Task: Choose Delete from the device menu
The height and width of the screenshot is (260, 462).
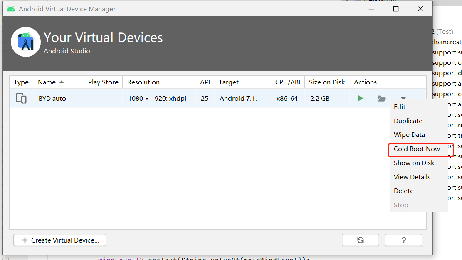Action: coord(419,191)
